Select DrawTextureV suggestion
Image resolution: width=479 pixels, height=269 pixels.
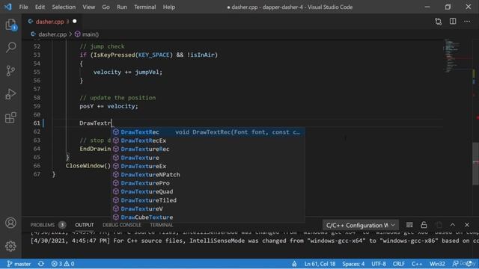click(x=208, y=209)
